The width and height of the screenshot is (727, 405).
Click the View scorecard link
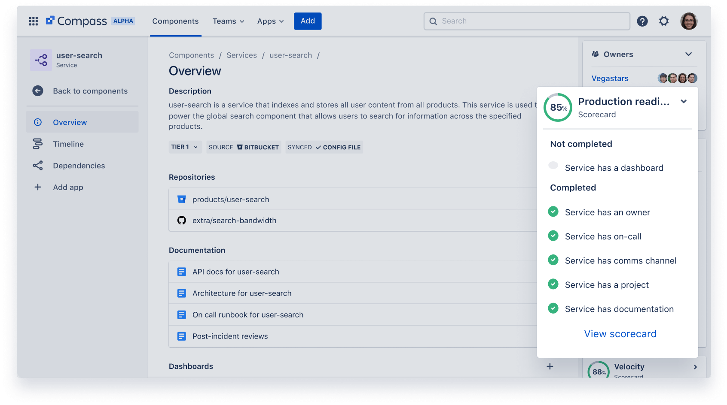tap(620, 333)
